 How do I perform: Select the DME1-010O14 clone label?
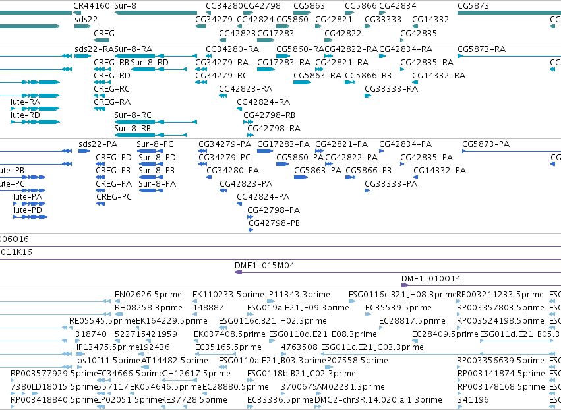coord(430,279)
